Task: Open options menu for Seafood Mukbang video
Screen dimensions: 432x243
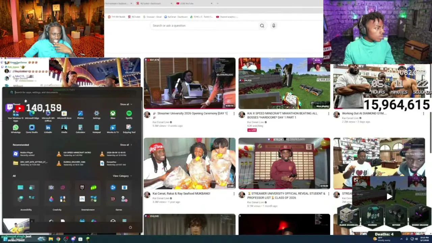Action: [x=234, y=194]
